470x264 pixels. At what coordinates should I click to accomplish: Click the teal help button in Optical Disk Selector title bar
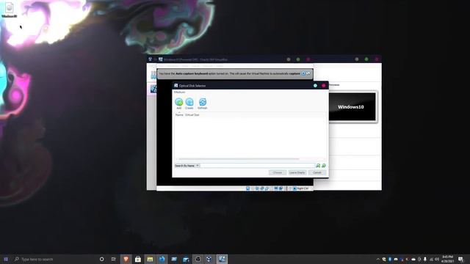(x=315, y=86)
